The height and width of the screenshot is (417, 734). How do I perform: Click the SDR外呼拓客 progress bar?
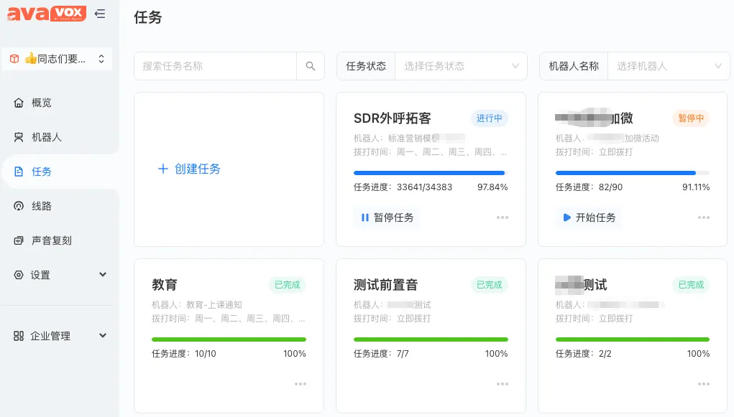point(430,173)
